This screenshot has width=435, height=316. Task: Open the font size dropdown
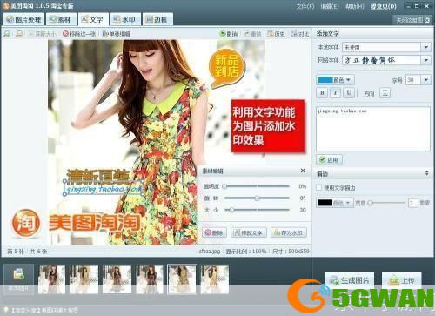(x=425, y=80)
